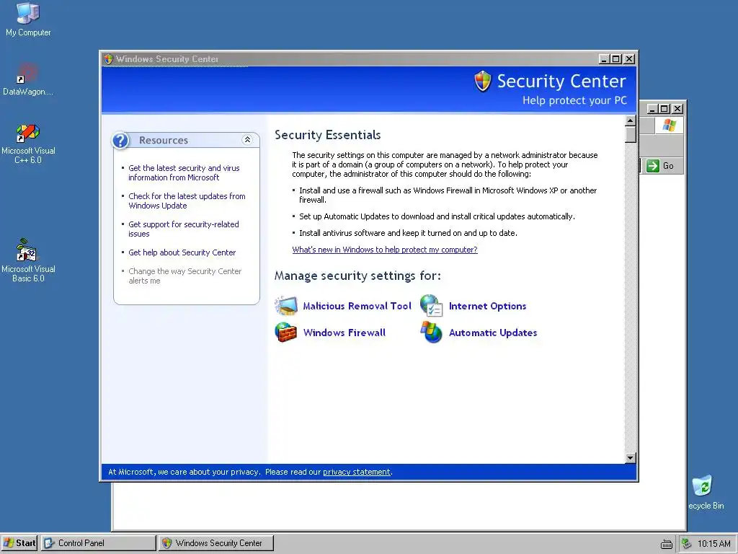This screenshot has height=554, width=738.
Task: Open Internet Options text link
Action: (488, 306)
